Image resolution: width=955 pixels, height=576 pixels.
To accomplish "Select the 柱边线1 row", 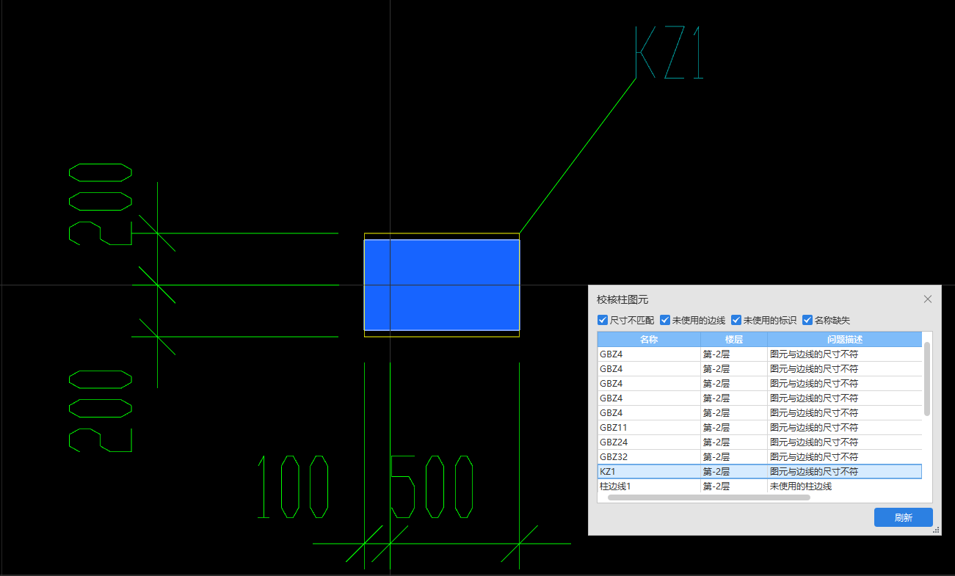I will pyautogui.click(x=760, y=486).
